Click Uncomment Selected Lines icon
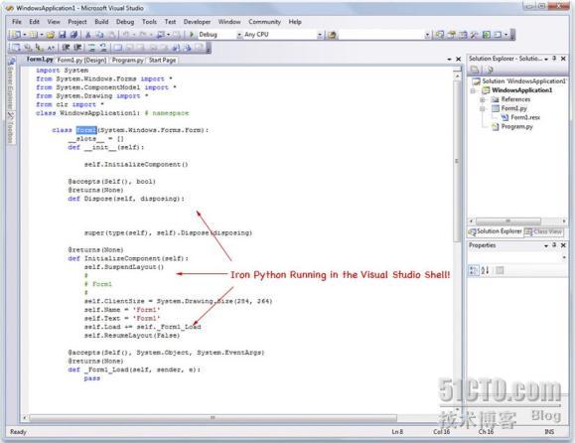 [104, 48]
